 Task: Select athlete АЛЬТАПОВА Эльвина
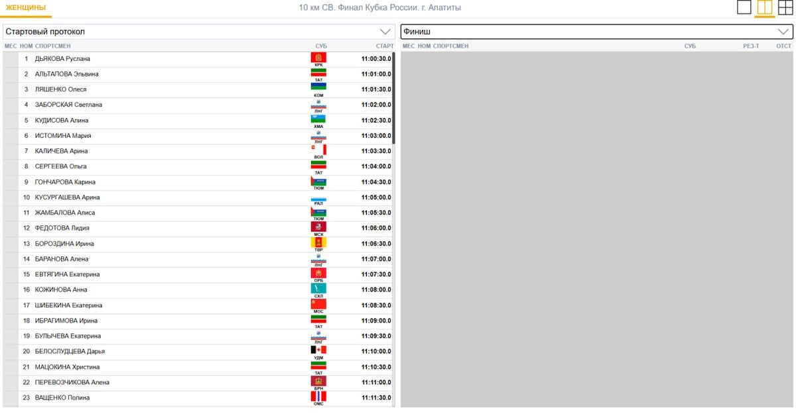pyautogui.click(x=66, y=74)
